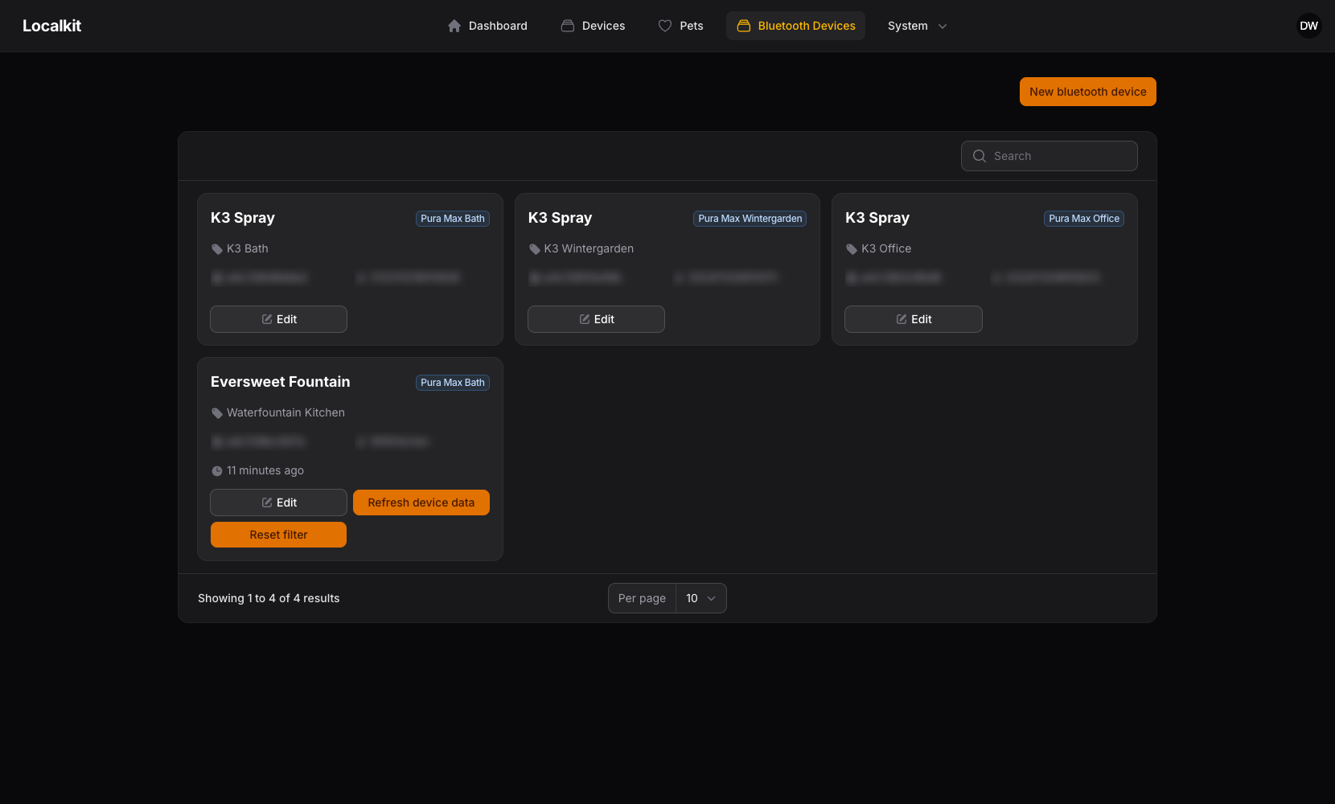Click the Pura Max Office badge
The image size is (1335, 804).
click(1084, 219)
